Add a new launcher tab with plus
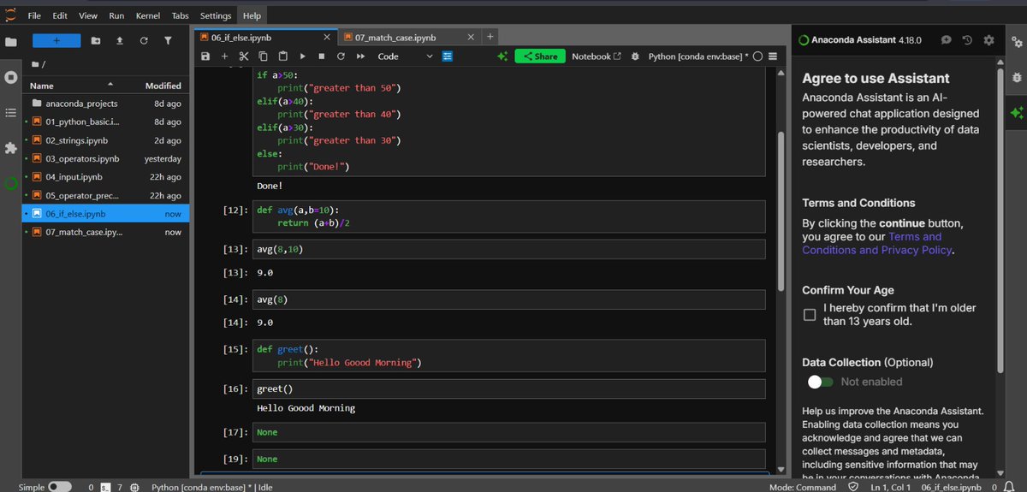The height and width of the screenshot is (492, 1027). 490,37
